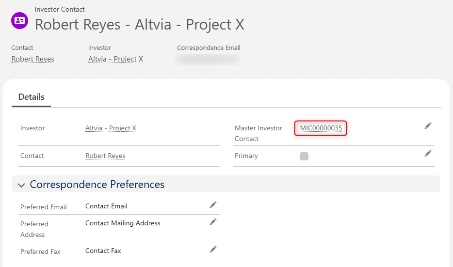Click the Investor Contact object label
Viewport: 453px width, 267px height.
click(x=60, y=10)
